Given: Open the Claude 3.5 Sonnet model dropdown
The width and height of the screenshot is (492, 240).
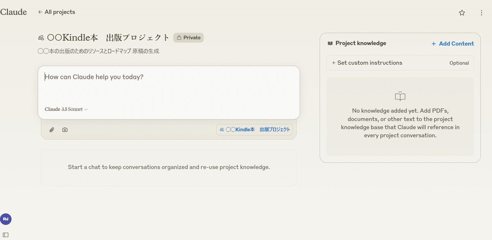Looking at the screenshot, I should click(66, 109).
